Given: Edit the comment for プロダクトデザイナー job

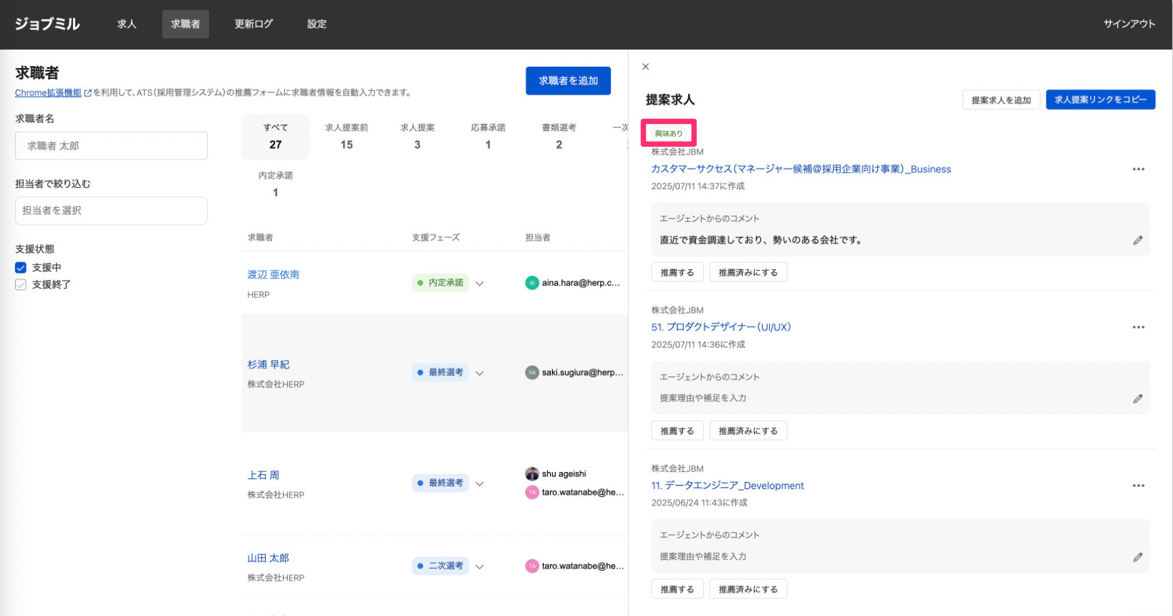Looking at the screenshot, I should tap(1137, 399).
